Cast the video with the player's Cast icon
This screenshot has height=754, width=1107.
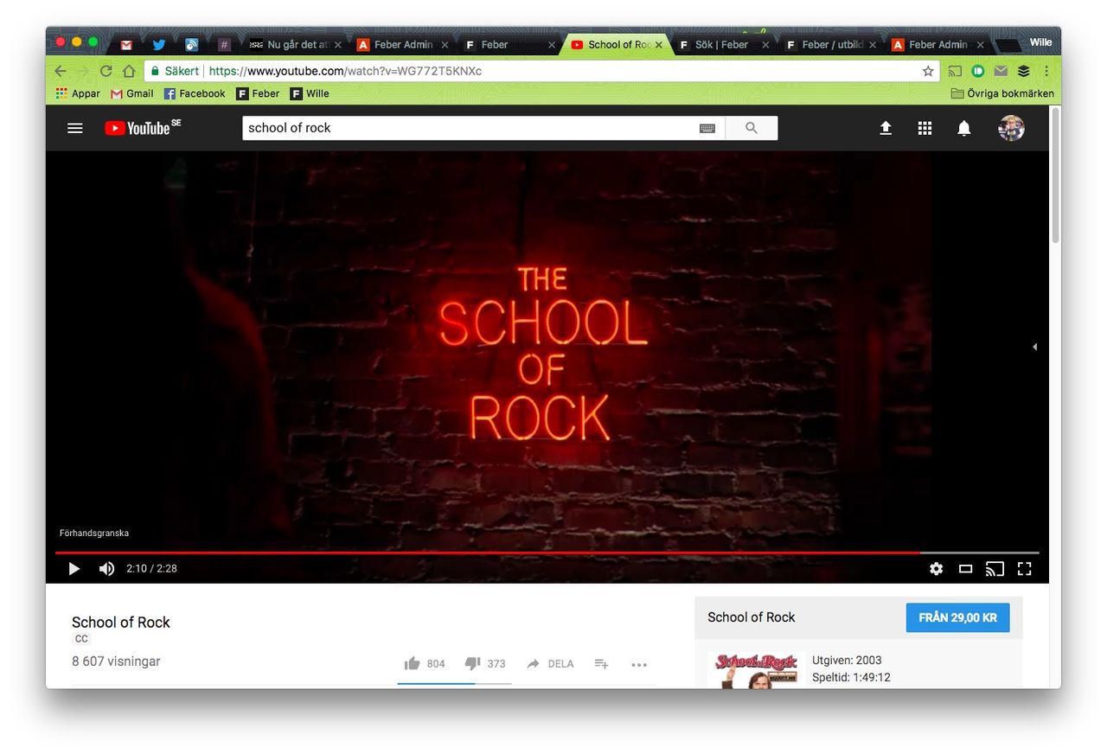click(x=995, y=568)
